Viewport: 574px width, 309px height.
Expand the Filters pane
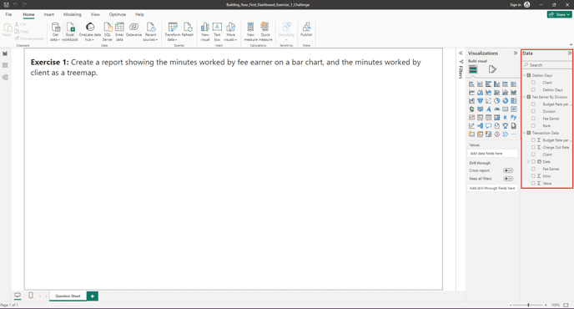point(461,53)
